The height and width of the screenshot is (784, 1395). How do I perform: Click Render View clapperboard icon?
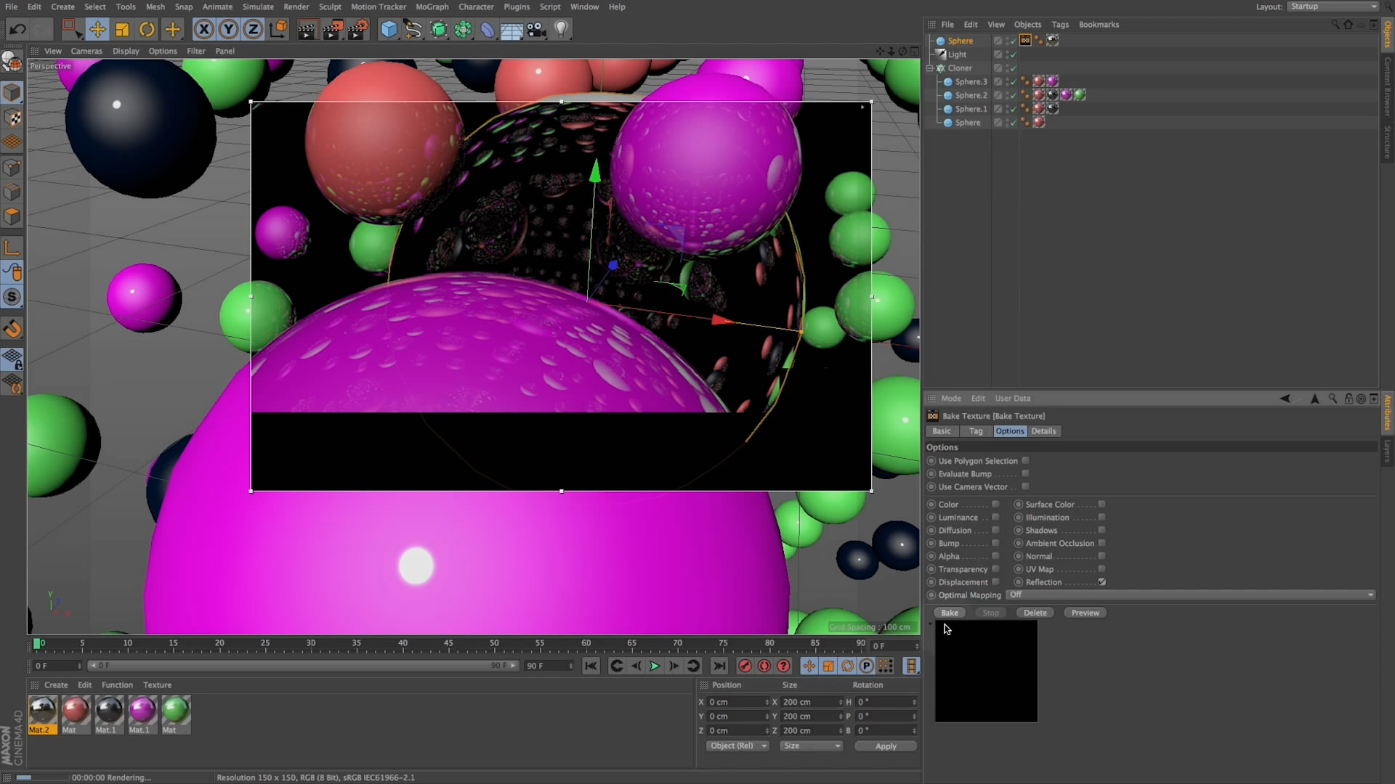click(x=307, y=29)
